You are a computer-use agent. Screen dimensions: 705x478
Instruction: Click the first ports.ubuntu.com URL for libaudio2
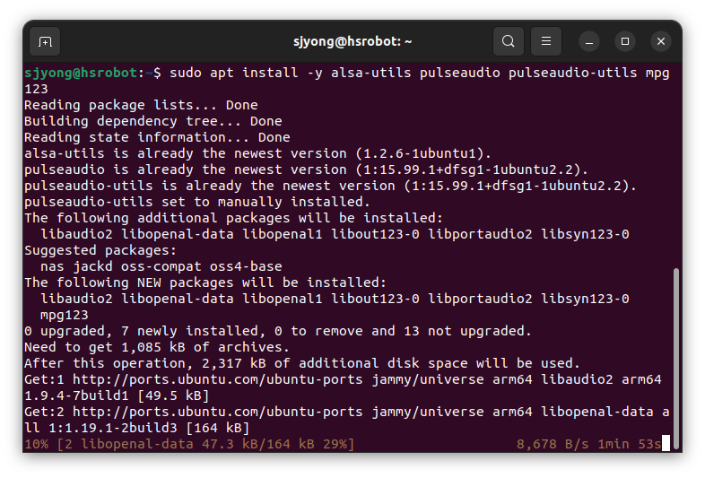(218, 379)
